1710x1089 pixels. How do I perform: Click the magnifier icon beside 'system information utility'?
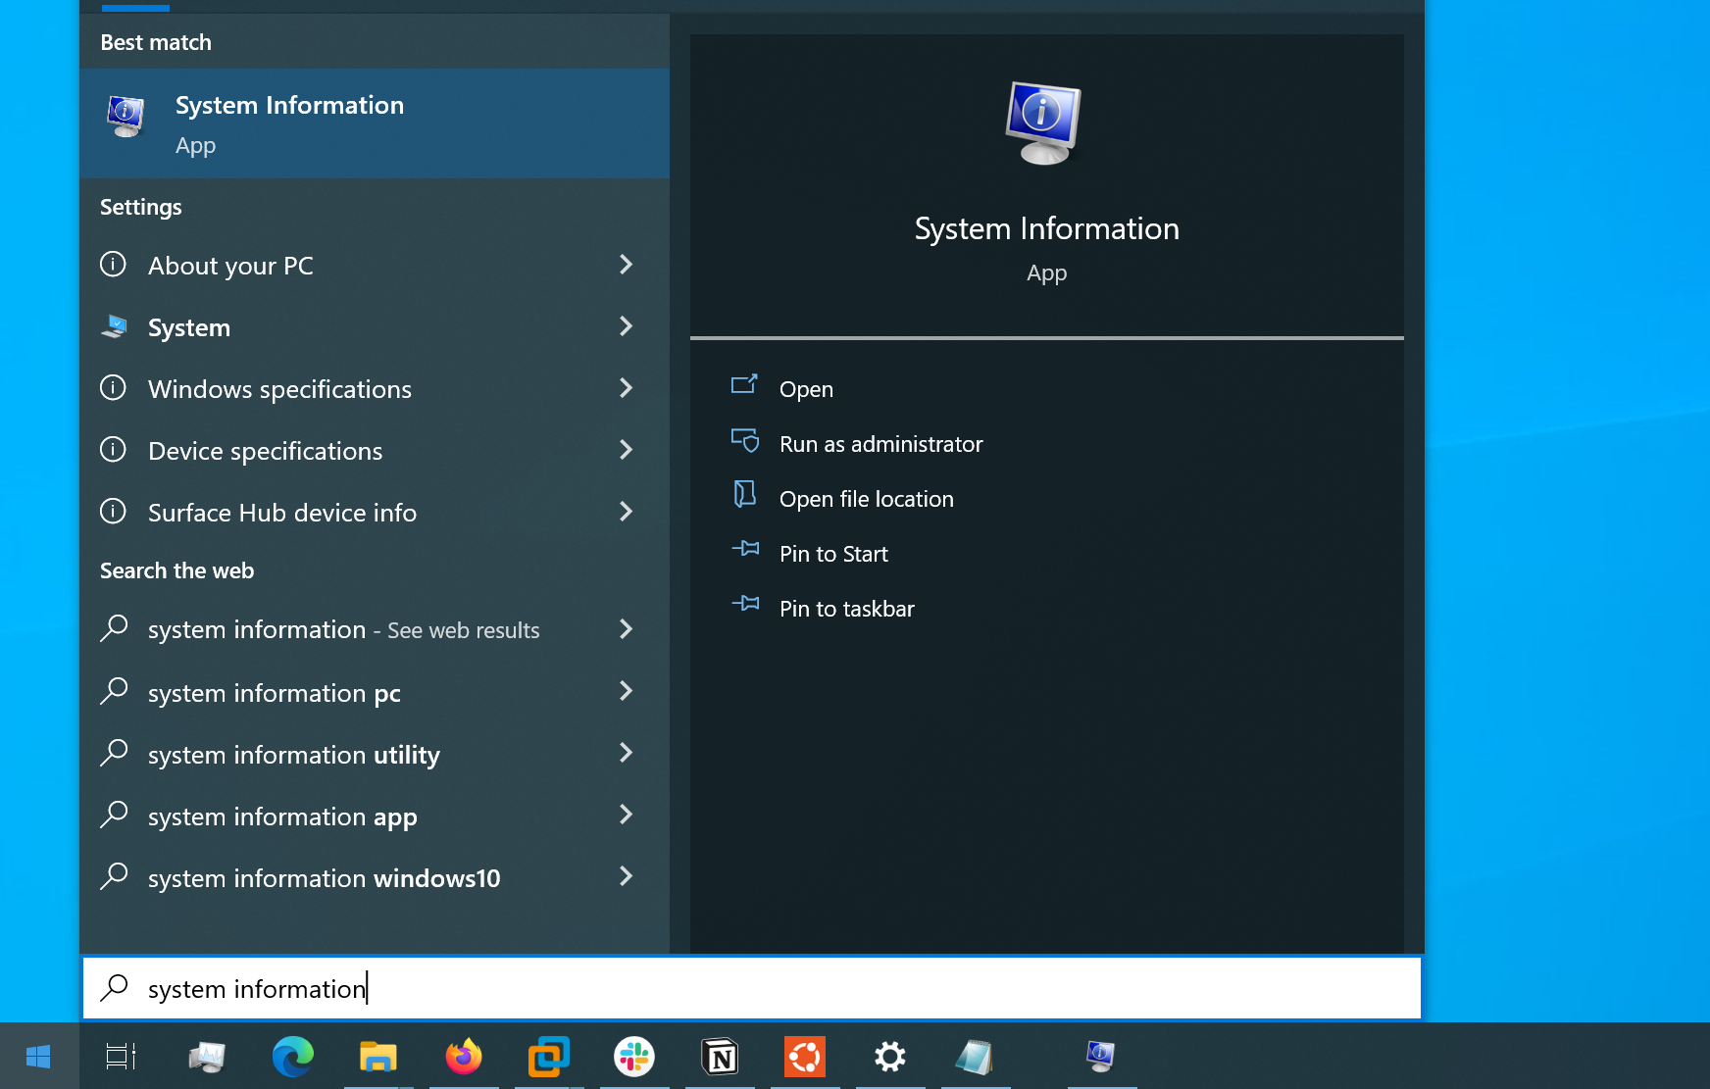(115, 753)
